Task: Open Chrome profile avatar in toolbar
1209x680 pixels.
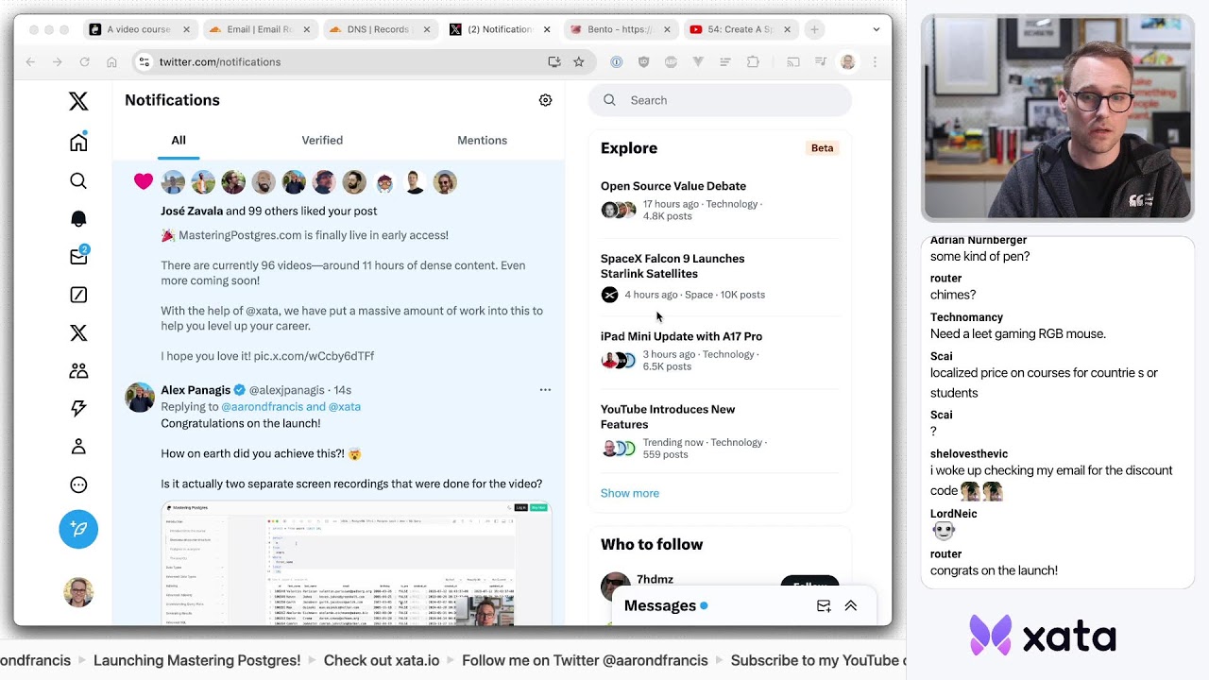Action: [848, 61]
